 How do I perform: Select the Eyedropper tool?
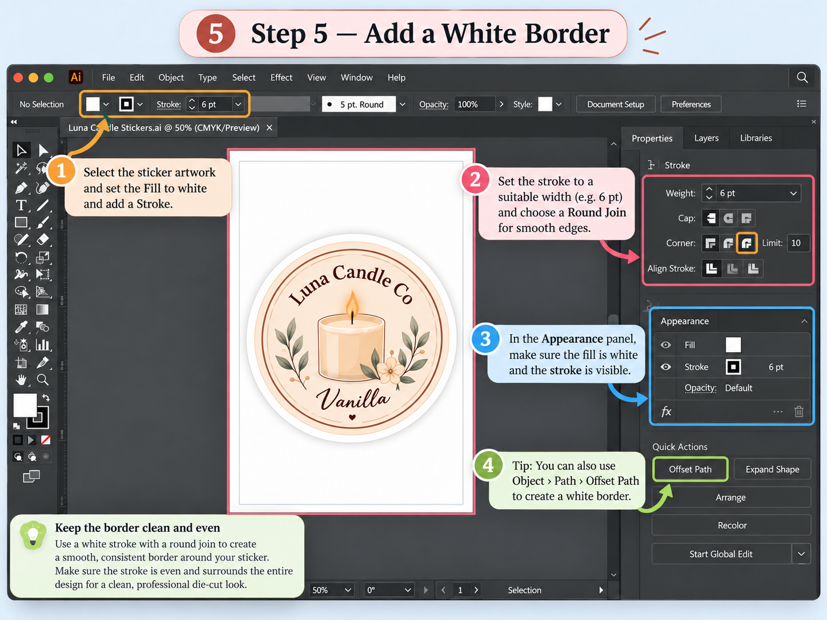(21, 327)
